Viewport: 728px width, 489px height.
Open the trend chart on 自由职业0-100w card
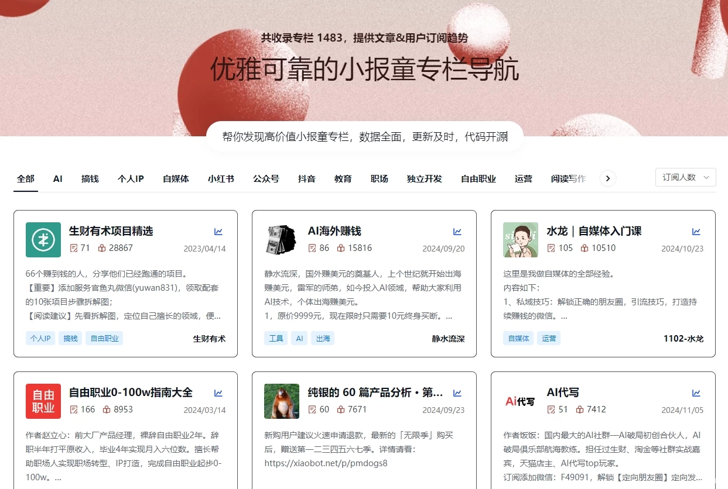click(218, 393)
